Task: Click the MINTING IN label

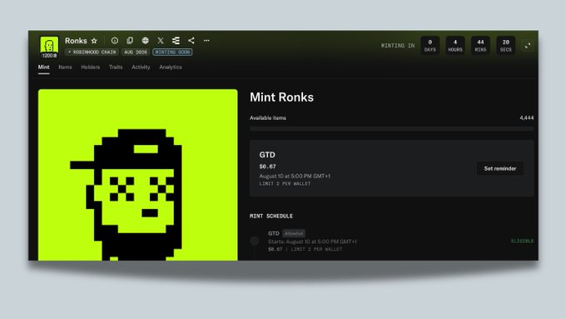Action: (x=398, y=46)
